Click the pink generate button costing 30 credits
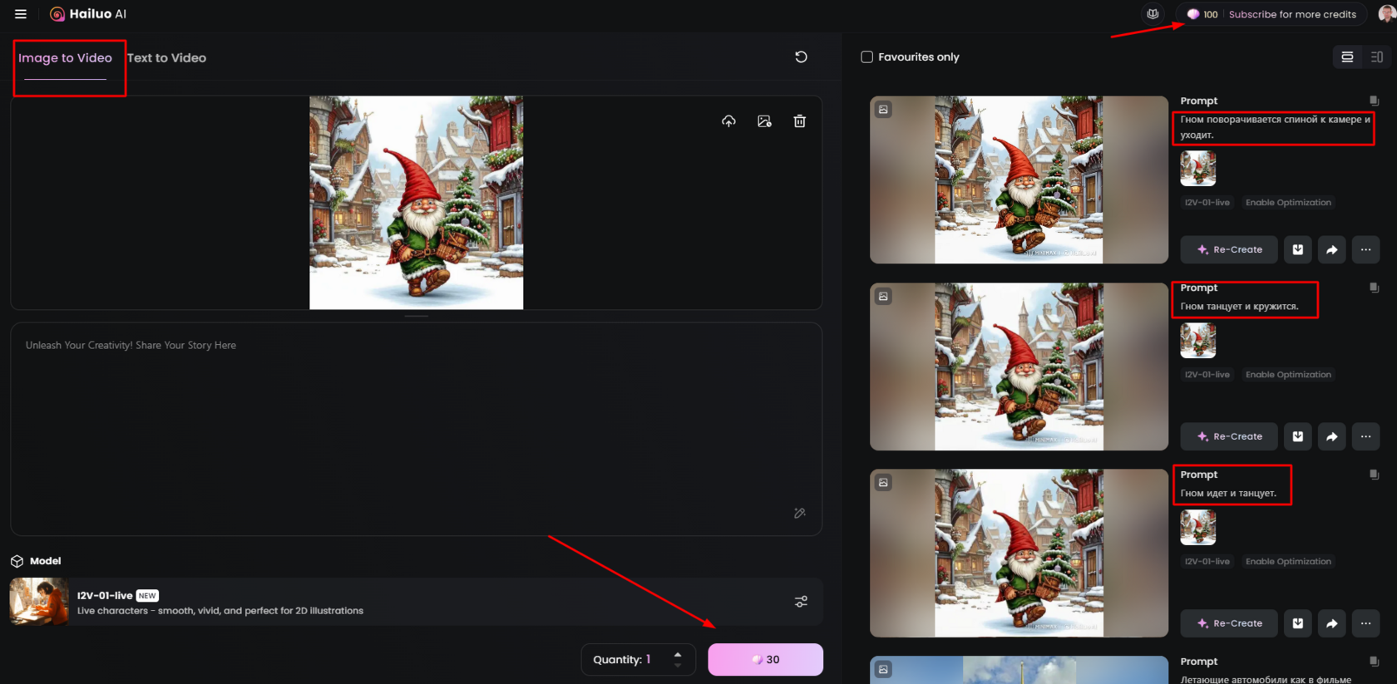The height and width of the screenshot is (684, 1397). tap(765, 660)
